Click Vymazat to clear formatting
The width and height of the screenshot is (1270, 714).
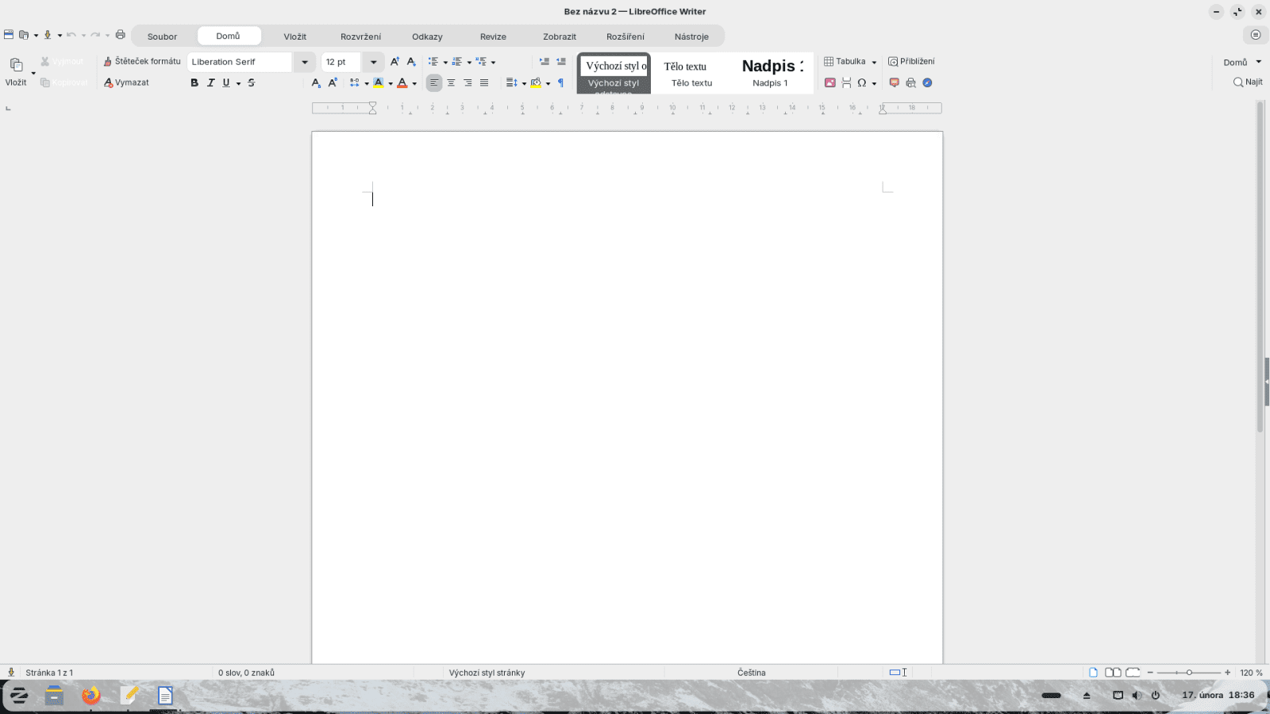click(126, 83)
